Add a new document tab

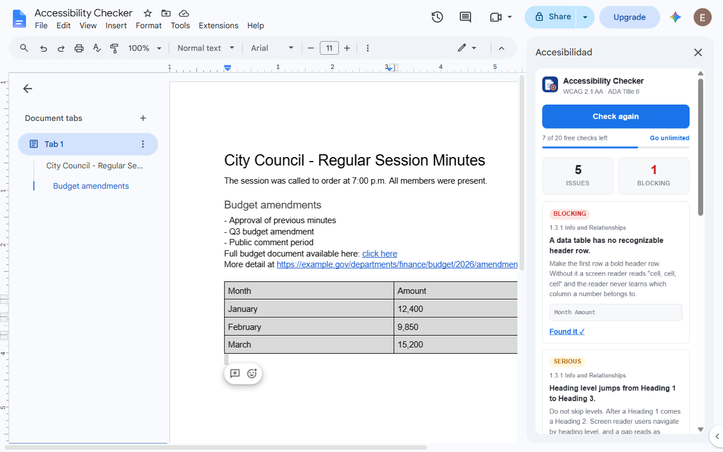point(143,118)
